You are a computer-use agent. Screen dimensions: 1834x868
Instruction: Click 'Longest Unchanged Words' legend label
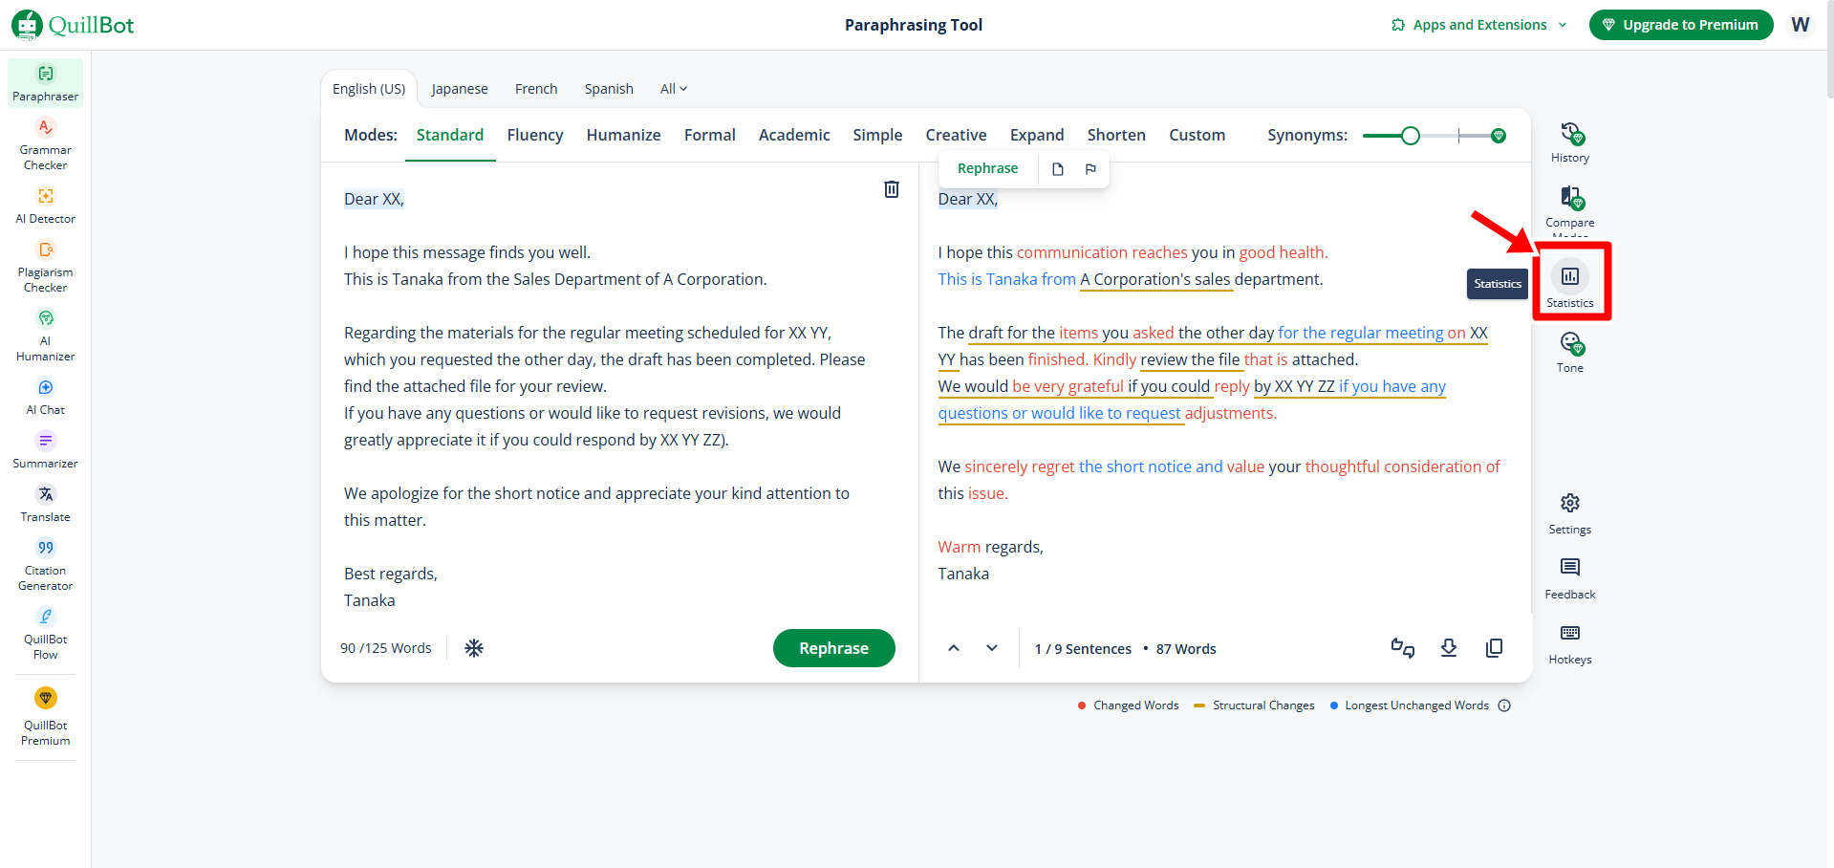1416,705
